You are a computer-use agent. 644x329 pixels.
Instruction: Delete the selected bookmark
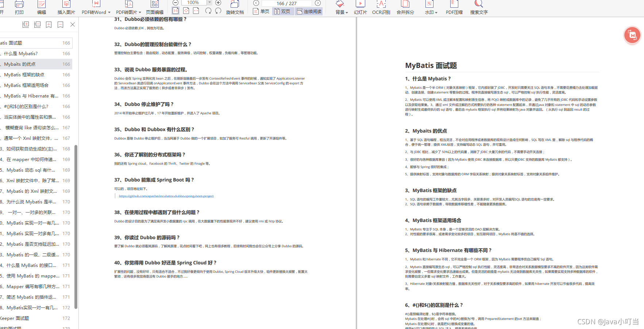coord(61,24)
